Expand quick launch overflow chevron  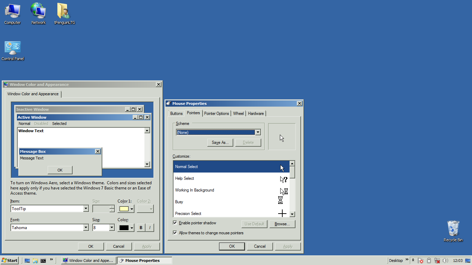[x=51, y=259]
